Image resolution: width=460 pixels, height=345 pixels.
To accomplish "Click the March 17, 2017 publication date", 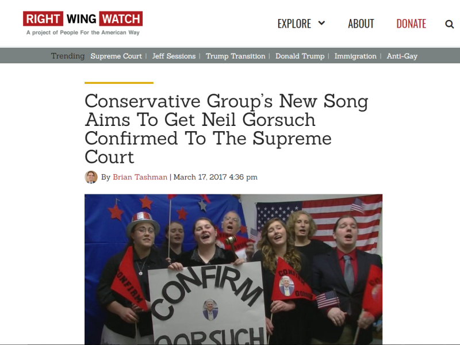I will 215,177.
